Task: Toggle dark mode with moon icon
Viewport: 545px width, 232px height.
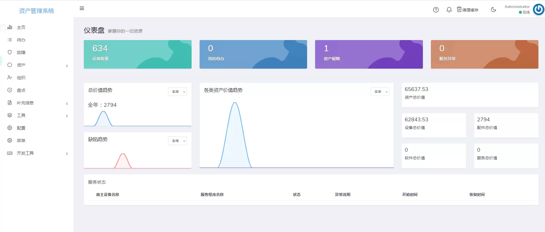Action: click(493, 9)
